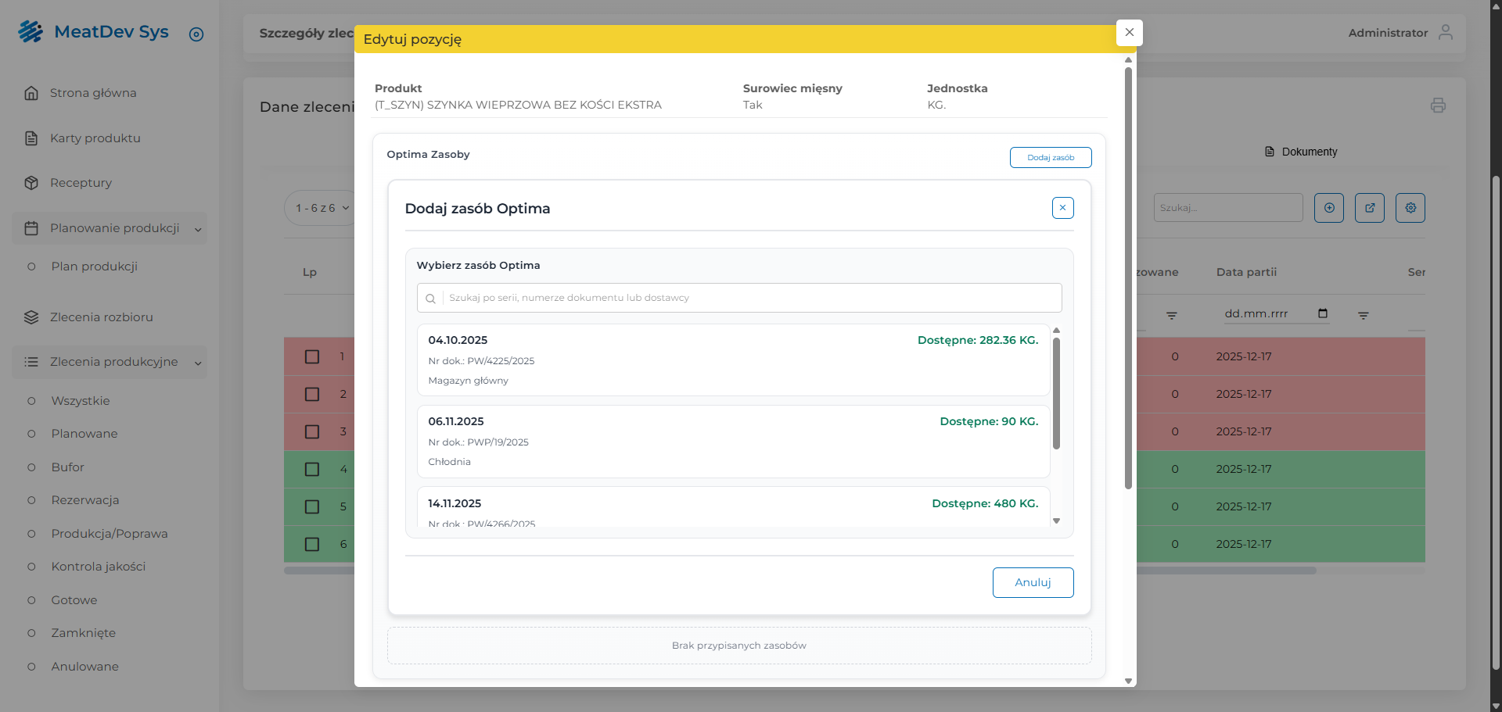Click the printer icon in Dane zlecenia

point(1437,106)
